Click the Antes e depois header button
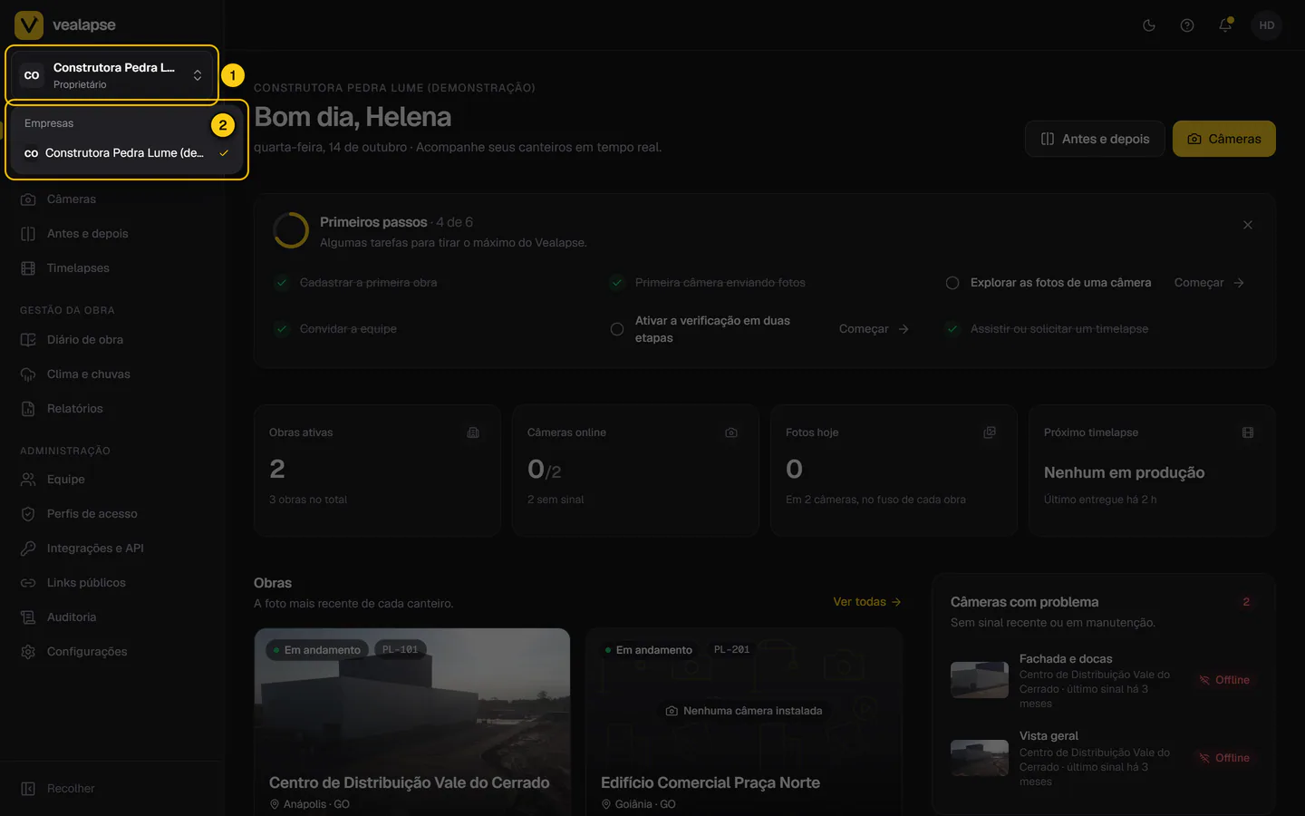The image size is (1305, 816). tap(1095, 139)
